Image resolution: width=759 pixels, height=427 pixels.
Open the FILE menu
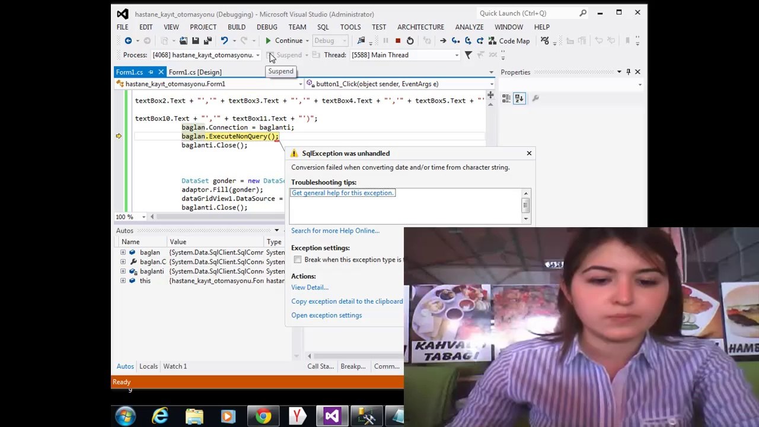122,27
